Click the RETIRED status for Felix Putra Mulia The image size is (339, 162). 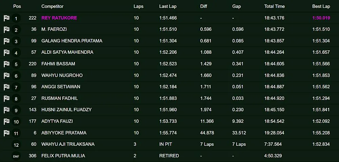click(169, 156)
